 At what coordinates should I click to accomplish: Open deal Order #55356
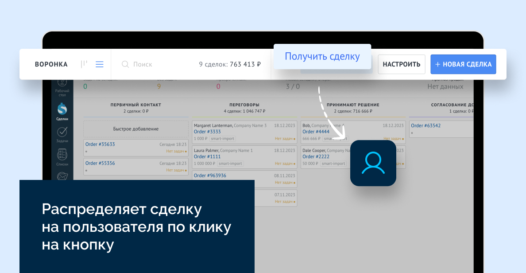coord(100,163)
